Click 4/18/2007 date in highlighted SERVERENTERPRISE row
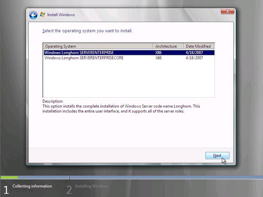Viewport: 263px width, 197px height. click(194, 52)
